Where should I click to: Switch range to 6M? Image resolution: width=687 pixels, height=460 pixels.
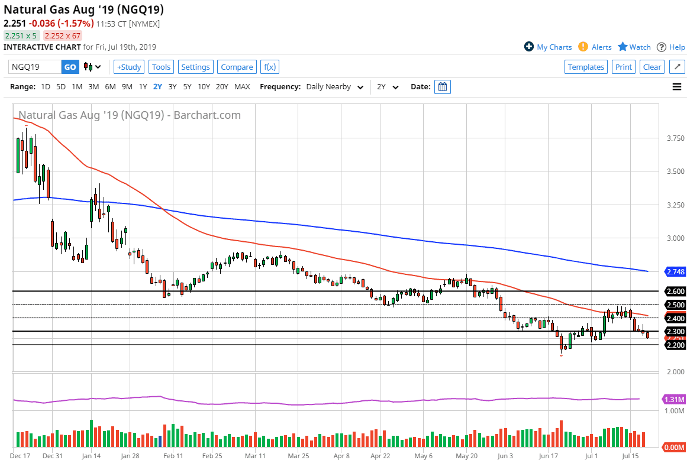[x=110, y=87]
